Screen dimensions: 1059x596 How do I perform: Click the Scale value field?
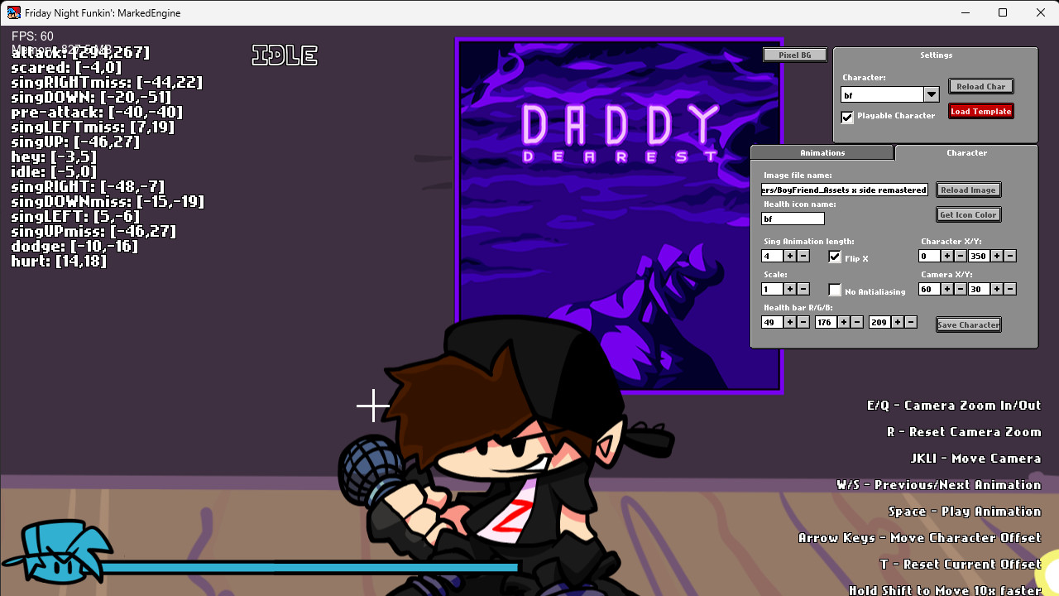pos(772,290)
